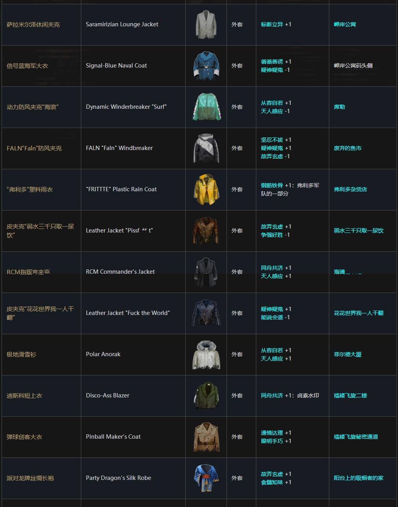Open the 席勒 location link
The image size is (398, 507).
click(x=340, y=107)
